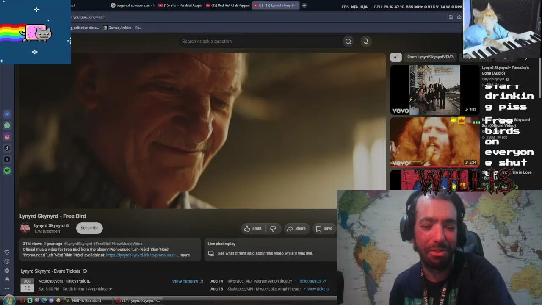
Task: Click the Event Tickets info icon
Action: (85, 271)
